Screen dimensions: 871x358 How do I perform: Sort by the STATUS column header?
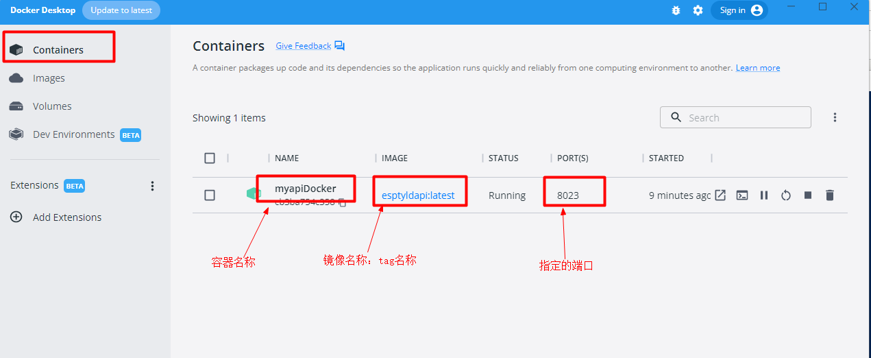pyautogui.click(x=504, y=158)
